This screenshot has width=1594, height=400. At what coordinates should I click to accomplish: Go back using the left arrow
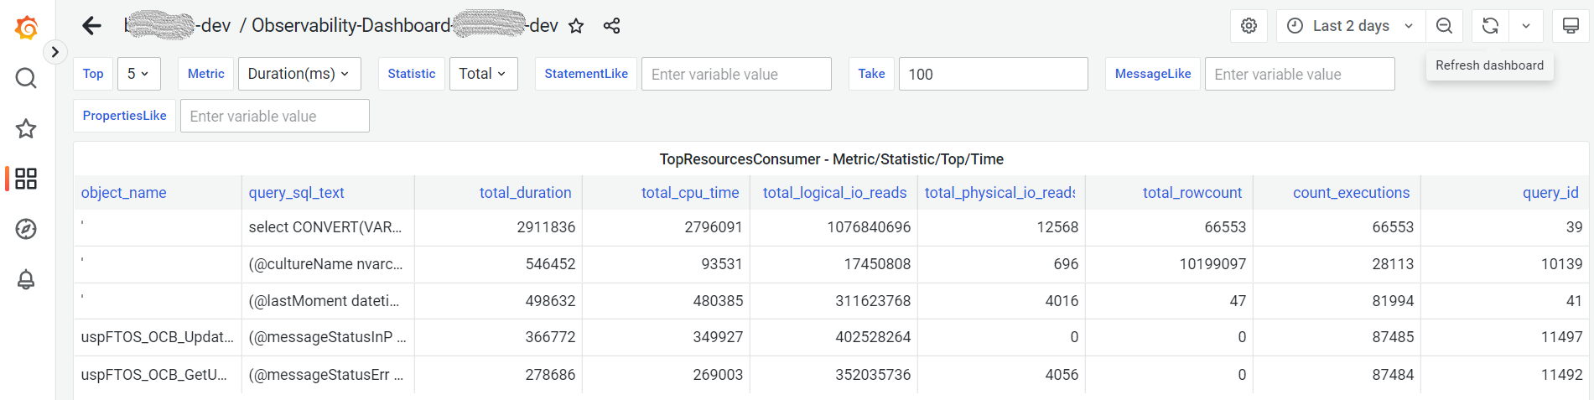pos(91,26)
